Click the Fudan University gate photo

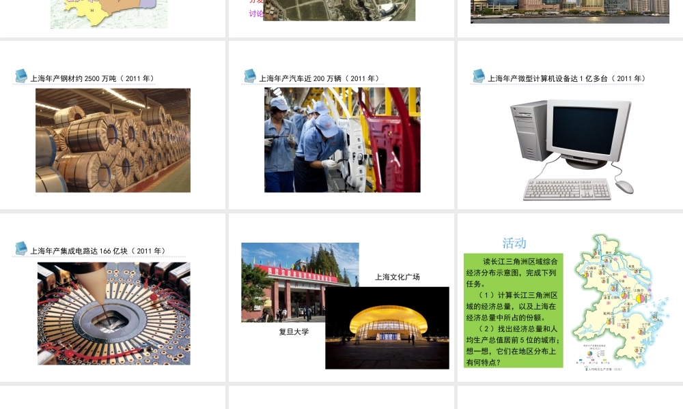click(300, 282)
